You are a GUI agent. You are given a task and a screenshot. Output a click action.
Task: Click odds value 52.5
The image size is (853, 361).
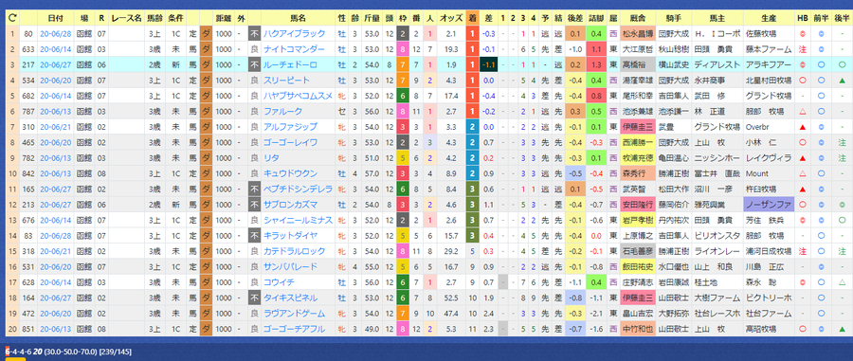tap(451, 298)
